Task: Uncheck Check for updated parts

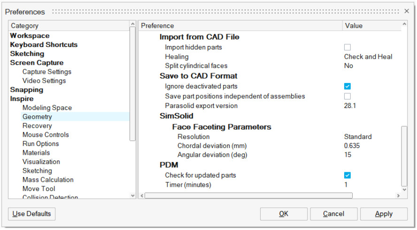Action: [347, 176]
